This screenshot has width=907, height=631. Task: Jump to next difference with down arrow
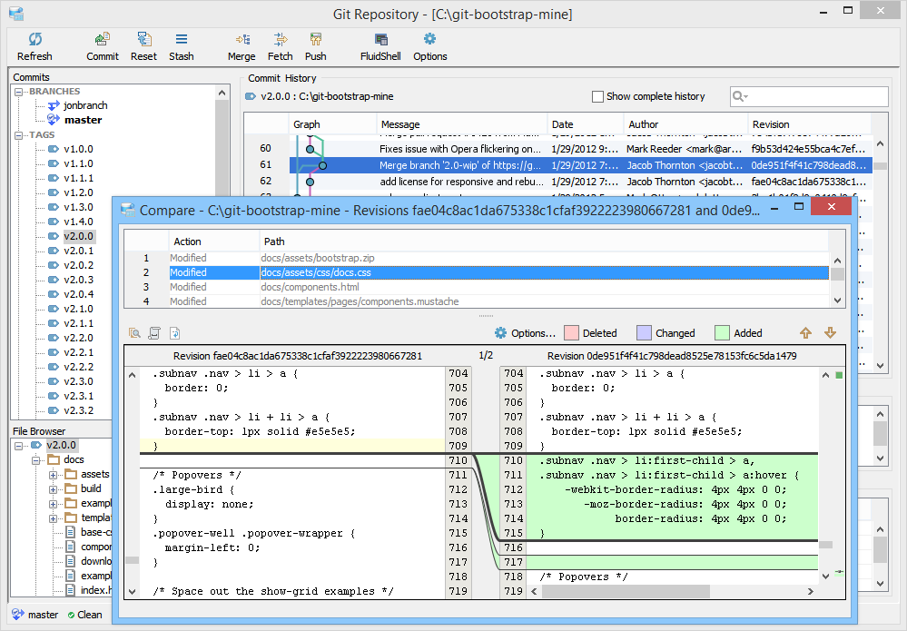tap(830, 333)
